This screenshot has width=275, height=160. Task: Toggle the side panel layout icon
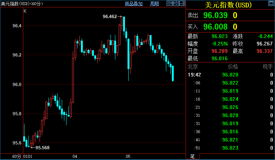182,4
